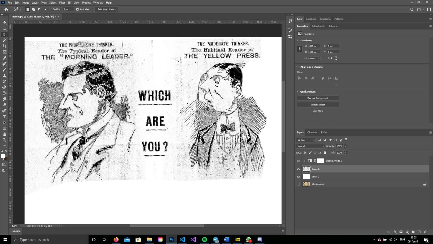Switch to the Channels tab

[312, 133]
